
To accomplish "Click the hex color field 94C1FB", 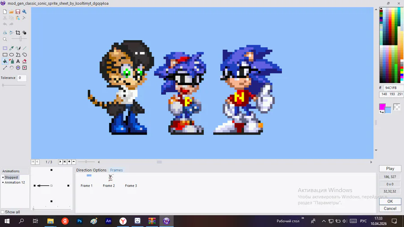I will (x=393, y=88).
